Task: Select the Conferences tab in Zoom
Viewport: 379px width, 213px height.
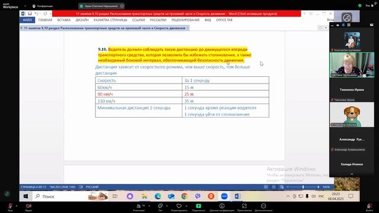Action: pos(43,6)
